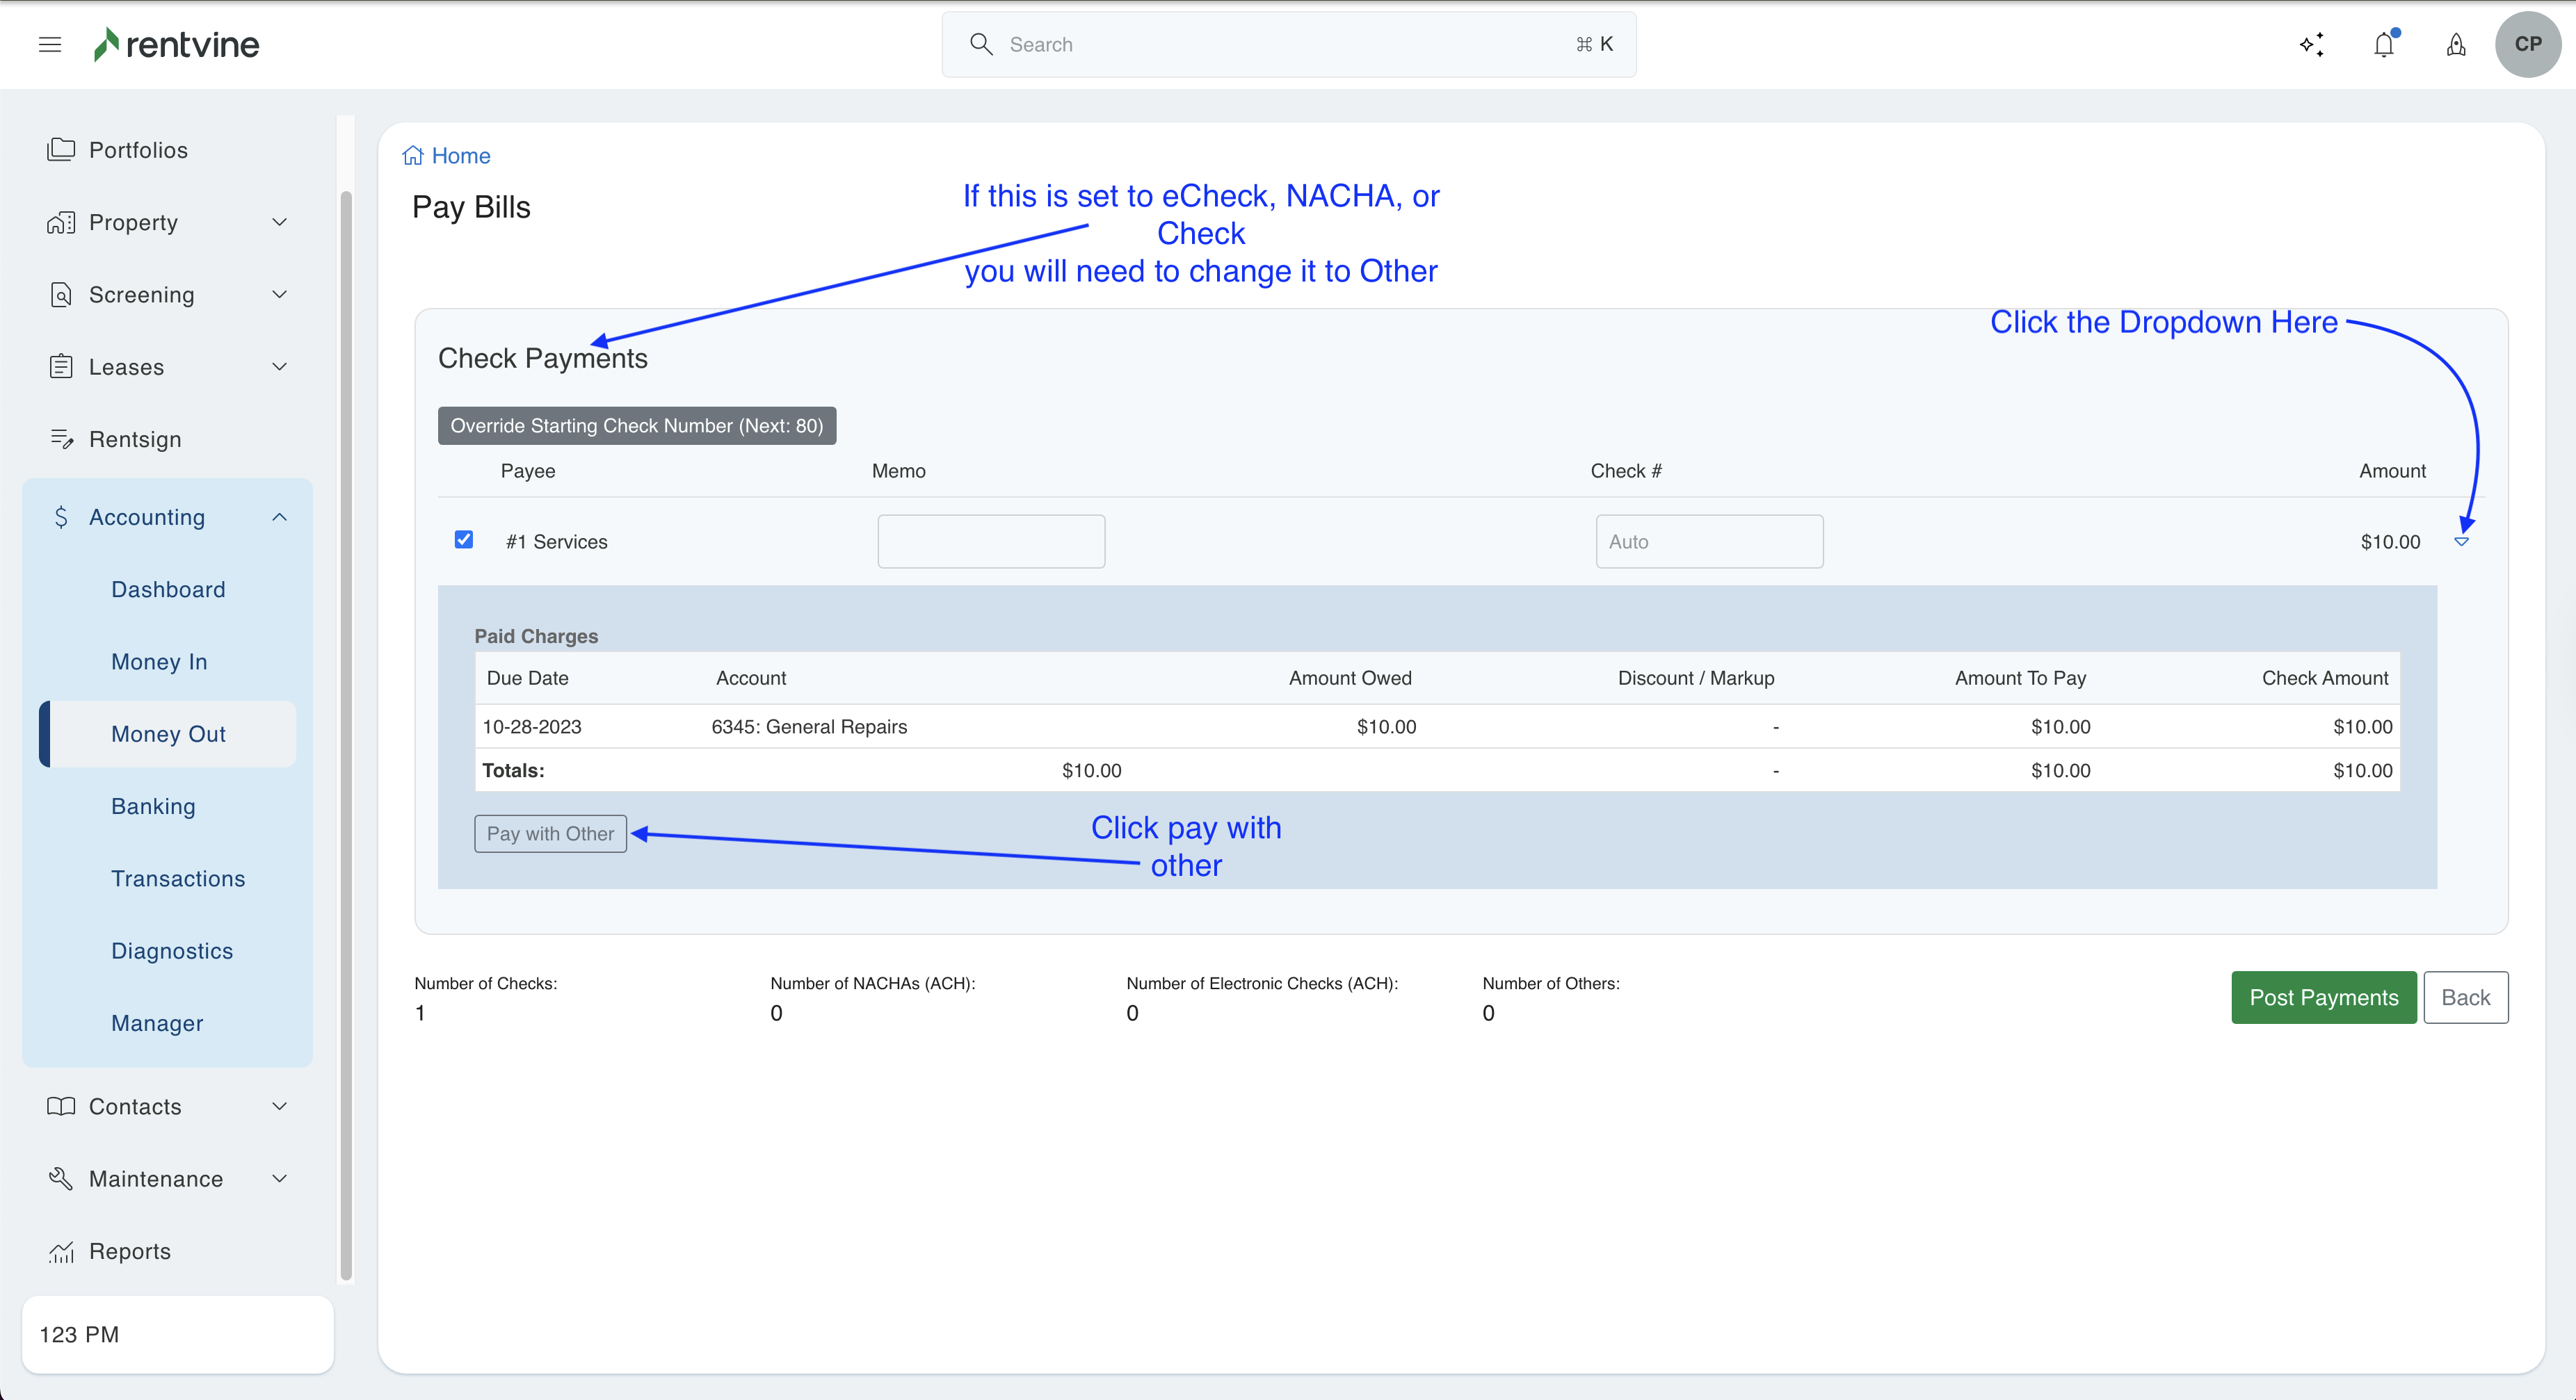This screenshot has height=1400, width=2576.
Task: Go to Transactions in Accounting
Action: (178, 879)
